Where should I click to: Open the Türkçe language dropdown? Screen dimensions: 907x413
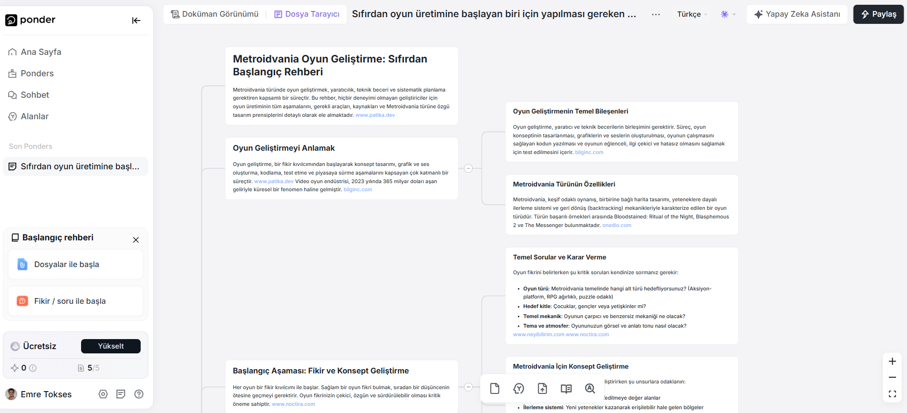692,14
